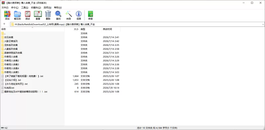The image size is (265, 130).
Task: Select file 【永久地址发布页】.txt
Action: pyautogui.click(x=16, y=84)
